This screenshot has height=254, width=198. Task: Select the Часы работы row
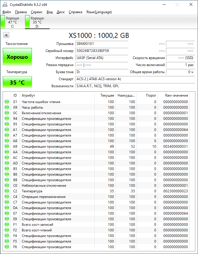(96, 107)
